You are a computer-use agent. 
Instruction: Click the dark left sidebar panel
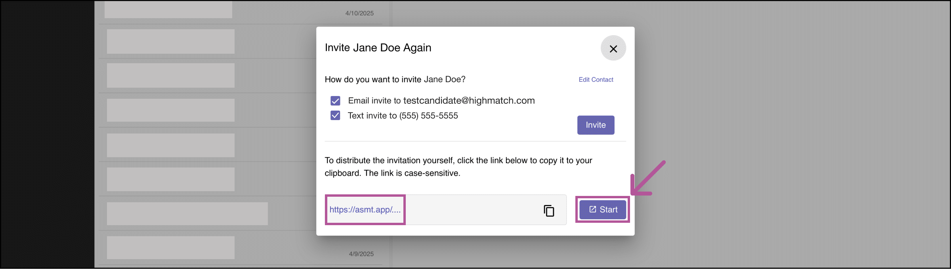47,134
